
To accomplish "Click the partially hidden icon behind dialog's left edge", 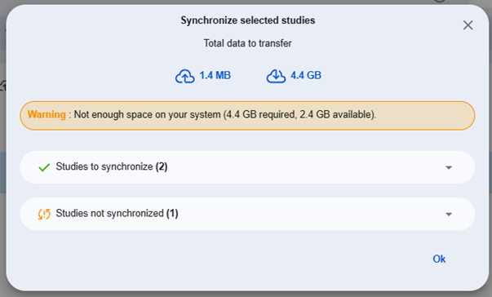I will (x=2, y=86).
